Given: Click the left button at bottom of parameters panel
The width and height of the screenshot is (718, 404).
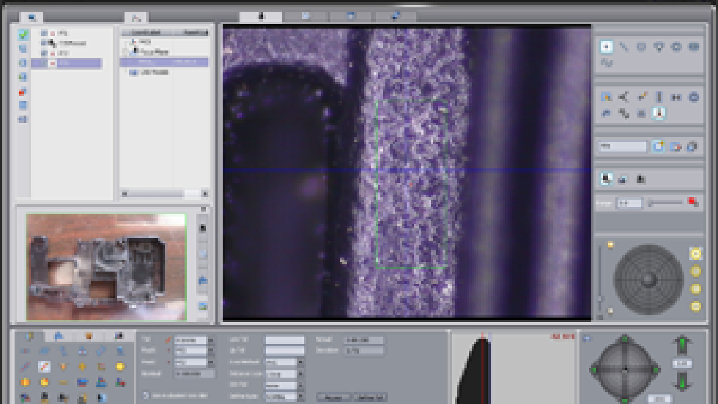Looking at the screenshot, I should click(x=334, y=397).
